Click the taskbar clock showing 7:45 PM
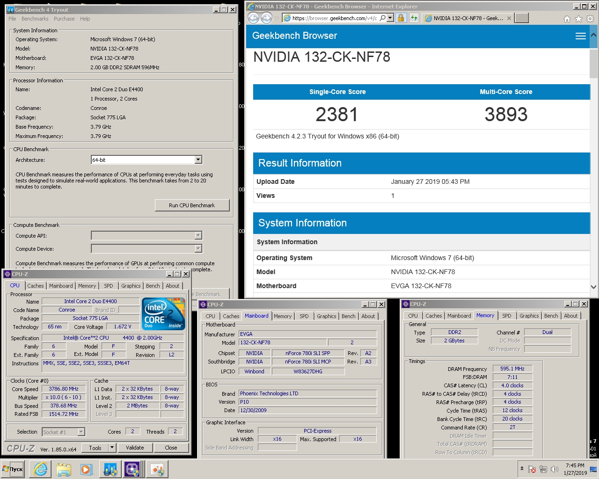 (575, 469)
